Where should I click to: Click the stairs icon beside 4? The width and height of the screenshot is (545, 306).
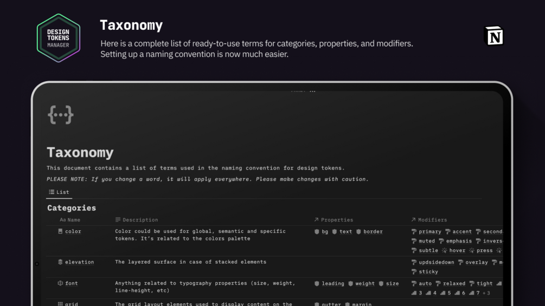coord(428,293)
